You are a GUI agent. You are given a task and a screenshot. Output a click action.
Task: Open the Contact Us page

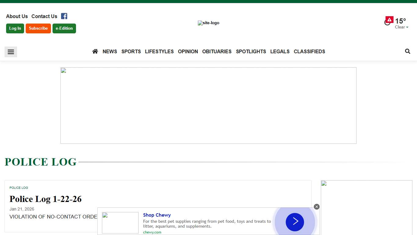tap(44, 16)
